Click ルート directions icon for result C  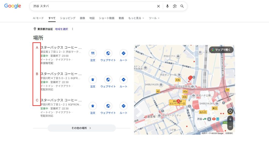(x=123, y=106)
